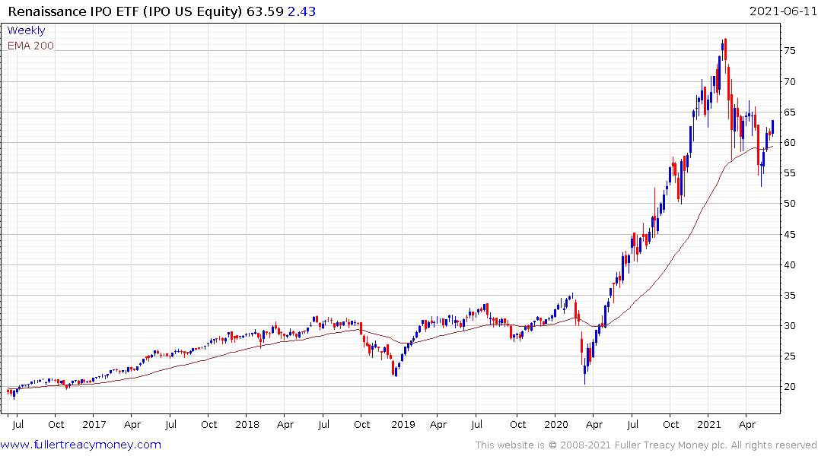The width and height of the screenshot is (818, 456).
Task: Click the date 2021-06-11
Action: tap(782, 11)
